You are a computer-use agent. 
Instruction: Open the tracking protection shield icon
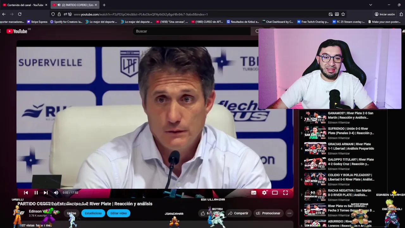[53, 14]
